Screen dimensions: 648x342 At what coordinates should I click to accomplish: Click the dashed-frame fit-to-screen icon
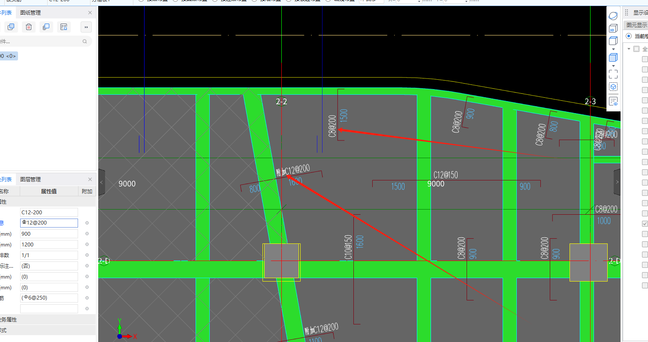613,74
